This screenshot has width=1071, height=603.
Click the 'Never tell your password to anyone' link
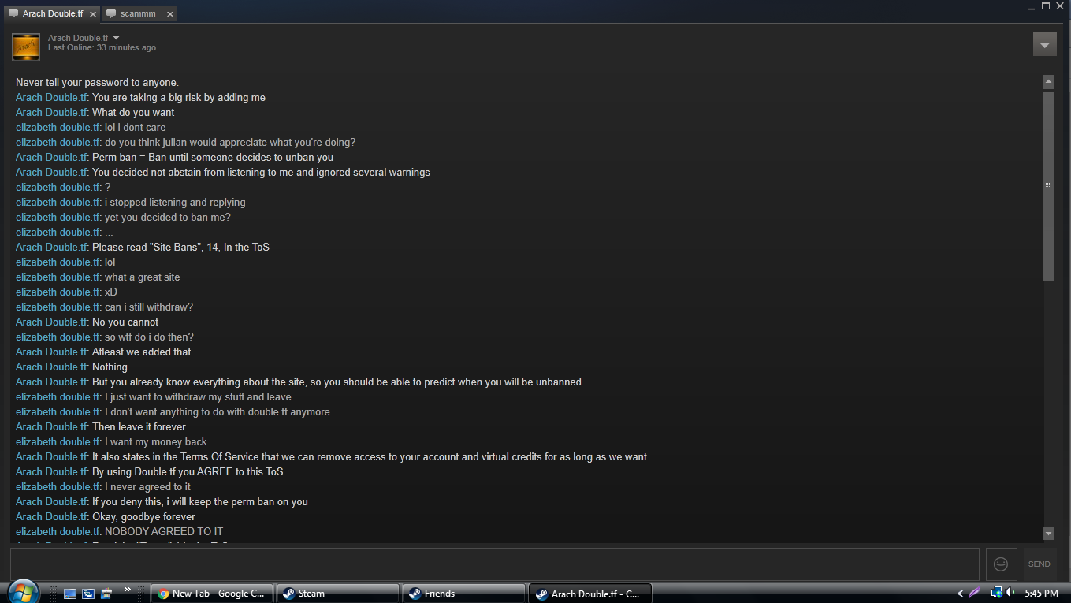pos(97,83)
